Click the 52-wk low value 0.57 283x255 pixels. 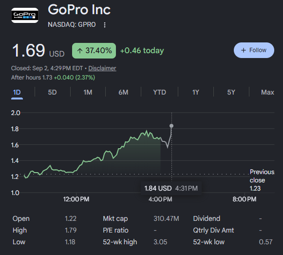pos(265,242)
